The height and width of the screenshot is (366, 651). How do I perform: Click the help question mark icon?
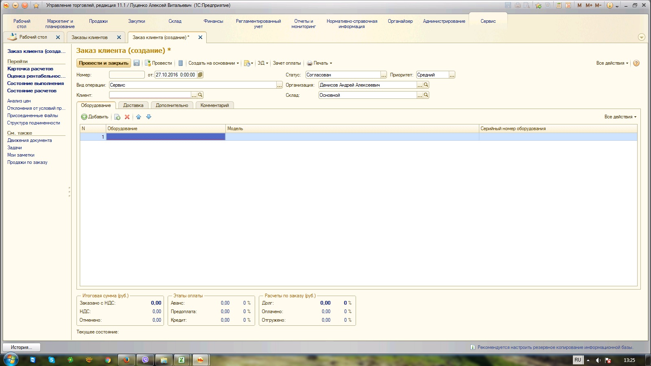636,63
